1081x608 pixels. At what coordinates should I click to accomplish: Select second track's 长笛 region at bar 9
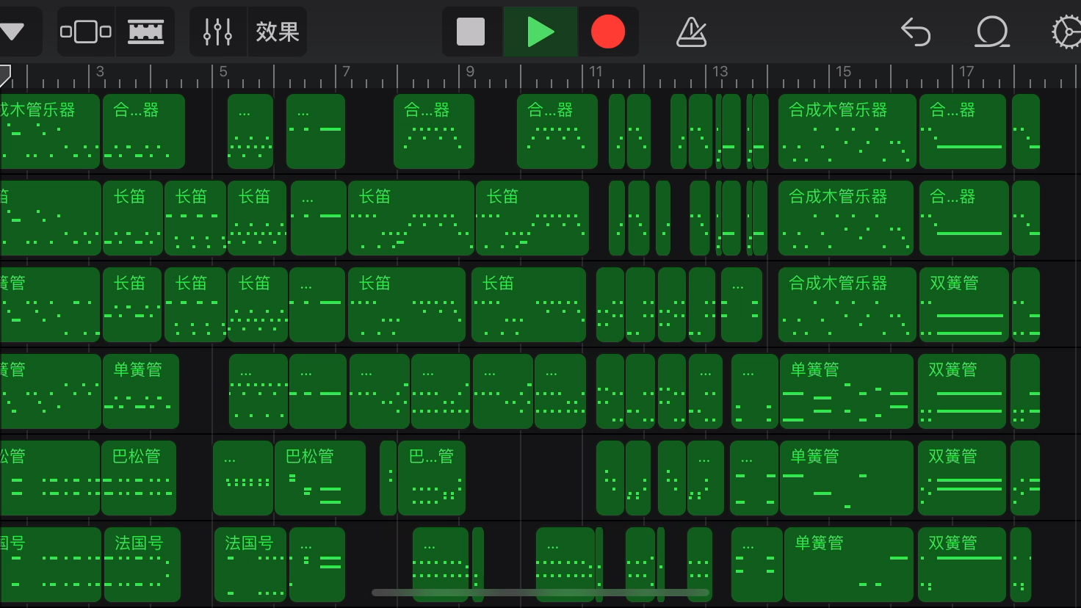point(532,218)
